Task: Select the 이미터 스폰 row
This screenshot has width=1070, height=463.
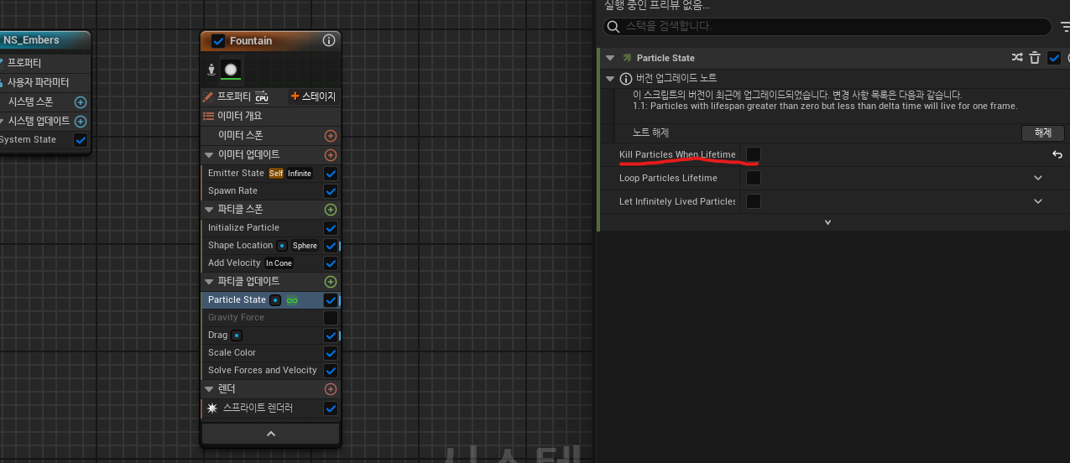Action: 270,135
